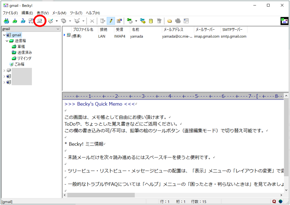Click the red Q status bar icon

tap(274, 201)
